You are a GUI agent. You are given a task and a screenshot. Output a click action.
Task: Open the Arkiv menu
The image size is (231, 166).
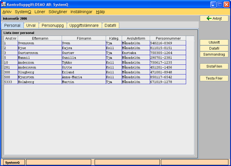click(x=7, y=12)
